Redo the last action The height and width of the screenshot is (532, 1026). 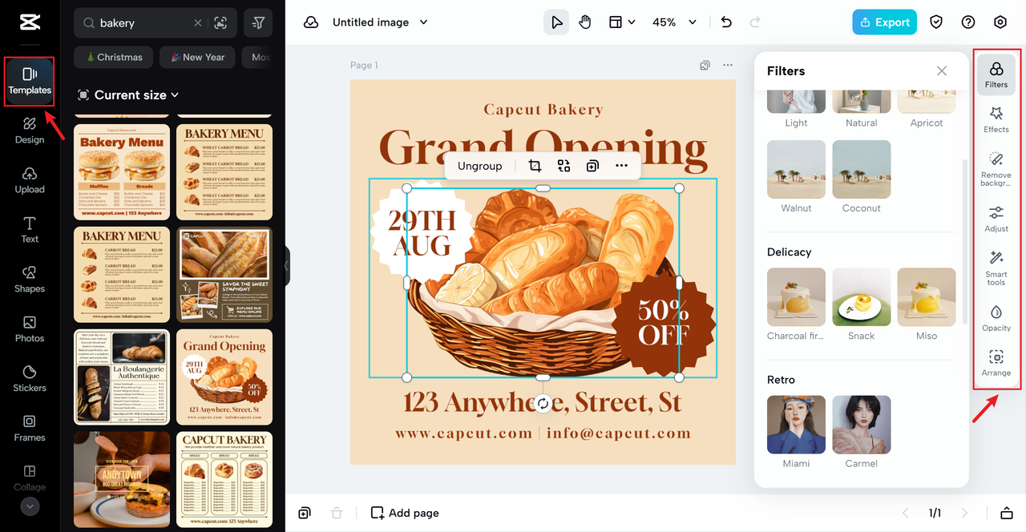(755, 22)
